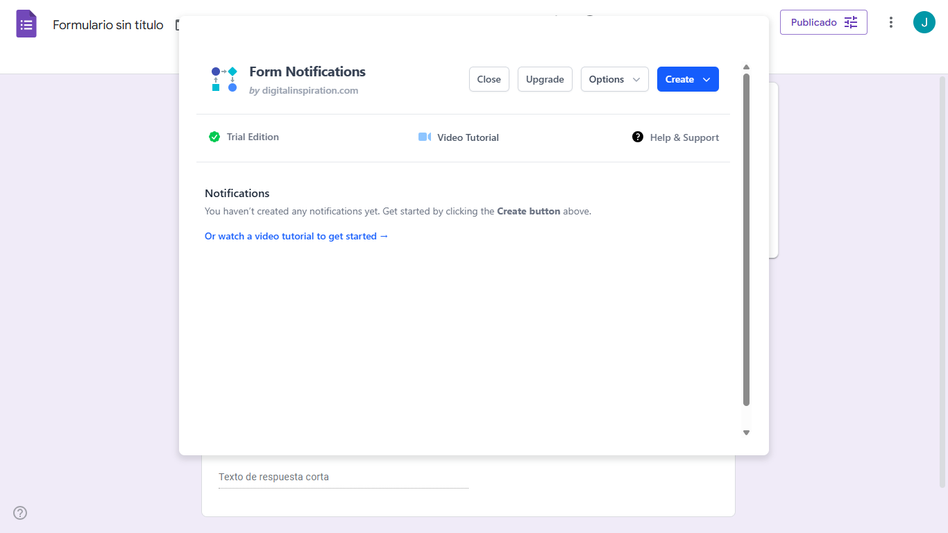Follow 'Or watch a video tutorial' link

click(x=296, y=236)
